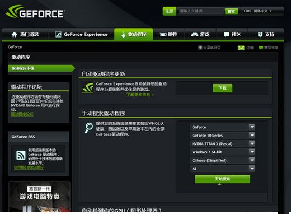Click the 订阅 link text
This screenshot has width=291, height=214.
[250, 48]
